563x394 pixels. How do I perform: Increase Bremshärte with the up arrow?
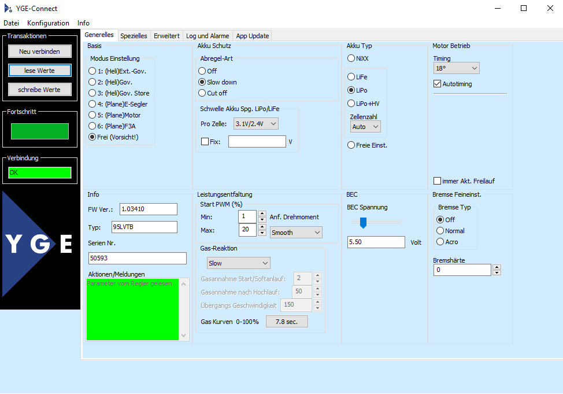coord(497,267)
